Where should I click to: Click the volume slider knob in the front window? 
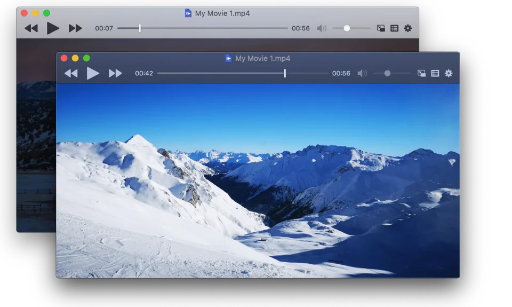pos(387,73)
